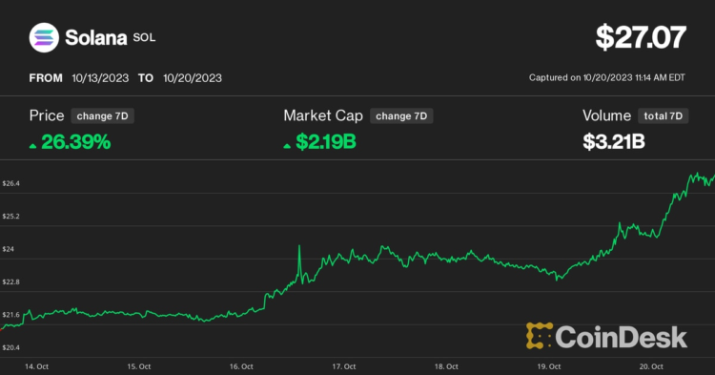The image size is (715, 375).
Task: Click the Volume heading
Action: point(606,115)
